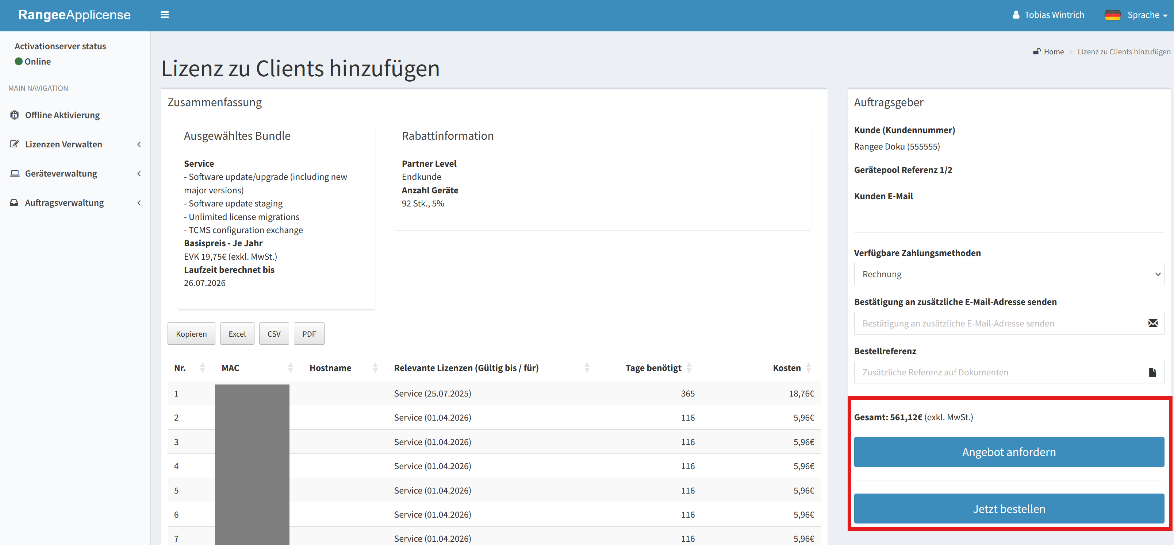1174x545 pixels.
Task: Open the Auftragsverwaltung menu item
Action: 64,202
